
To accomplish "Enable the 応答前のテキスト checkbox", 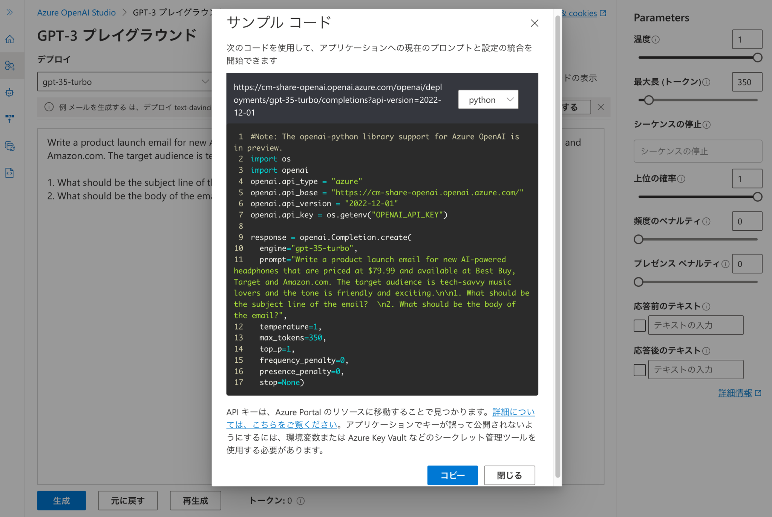I will (x=640, y=325).
